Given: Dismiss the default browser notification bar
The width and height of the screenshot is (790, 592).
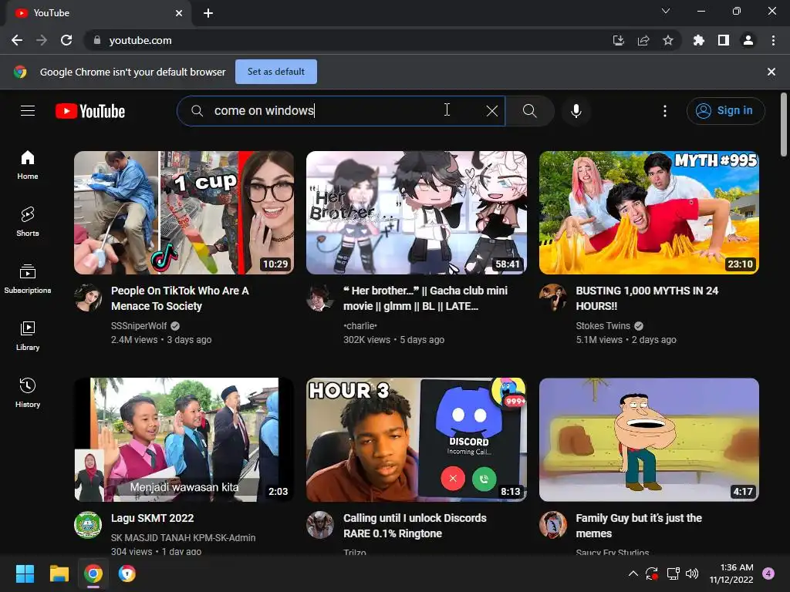Looking at the screenshot, I should [771, 72].
